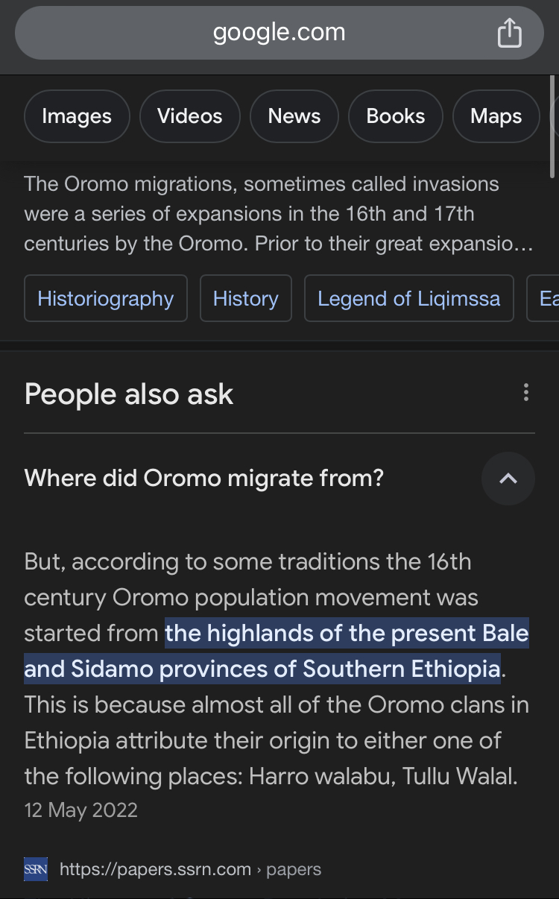Jump to the Historiography section chip
This screenshot has height=899, width=559.
point(105,299)
